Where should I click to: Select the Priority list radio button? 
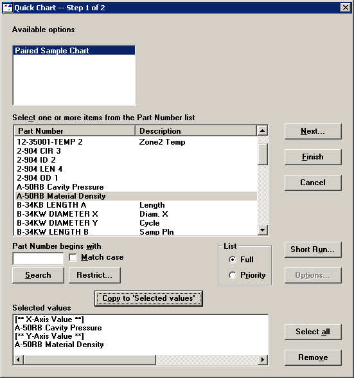pyautogui.click(x=233, y=275)
